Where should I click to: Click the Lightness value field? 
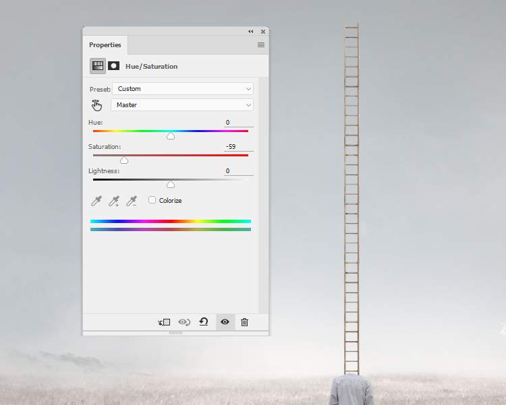click(238, 171)
